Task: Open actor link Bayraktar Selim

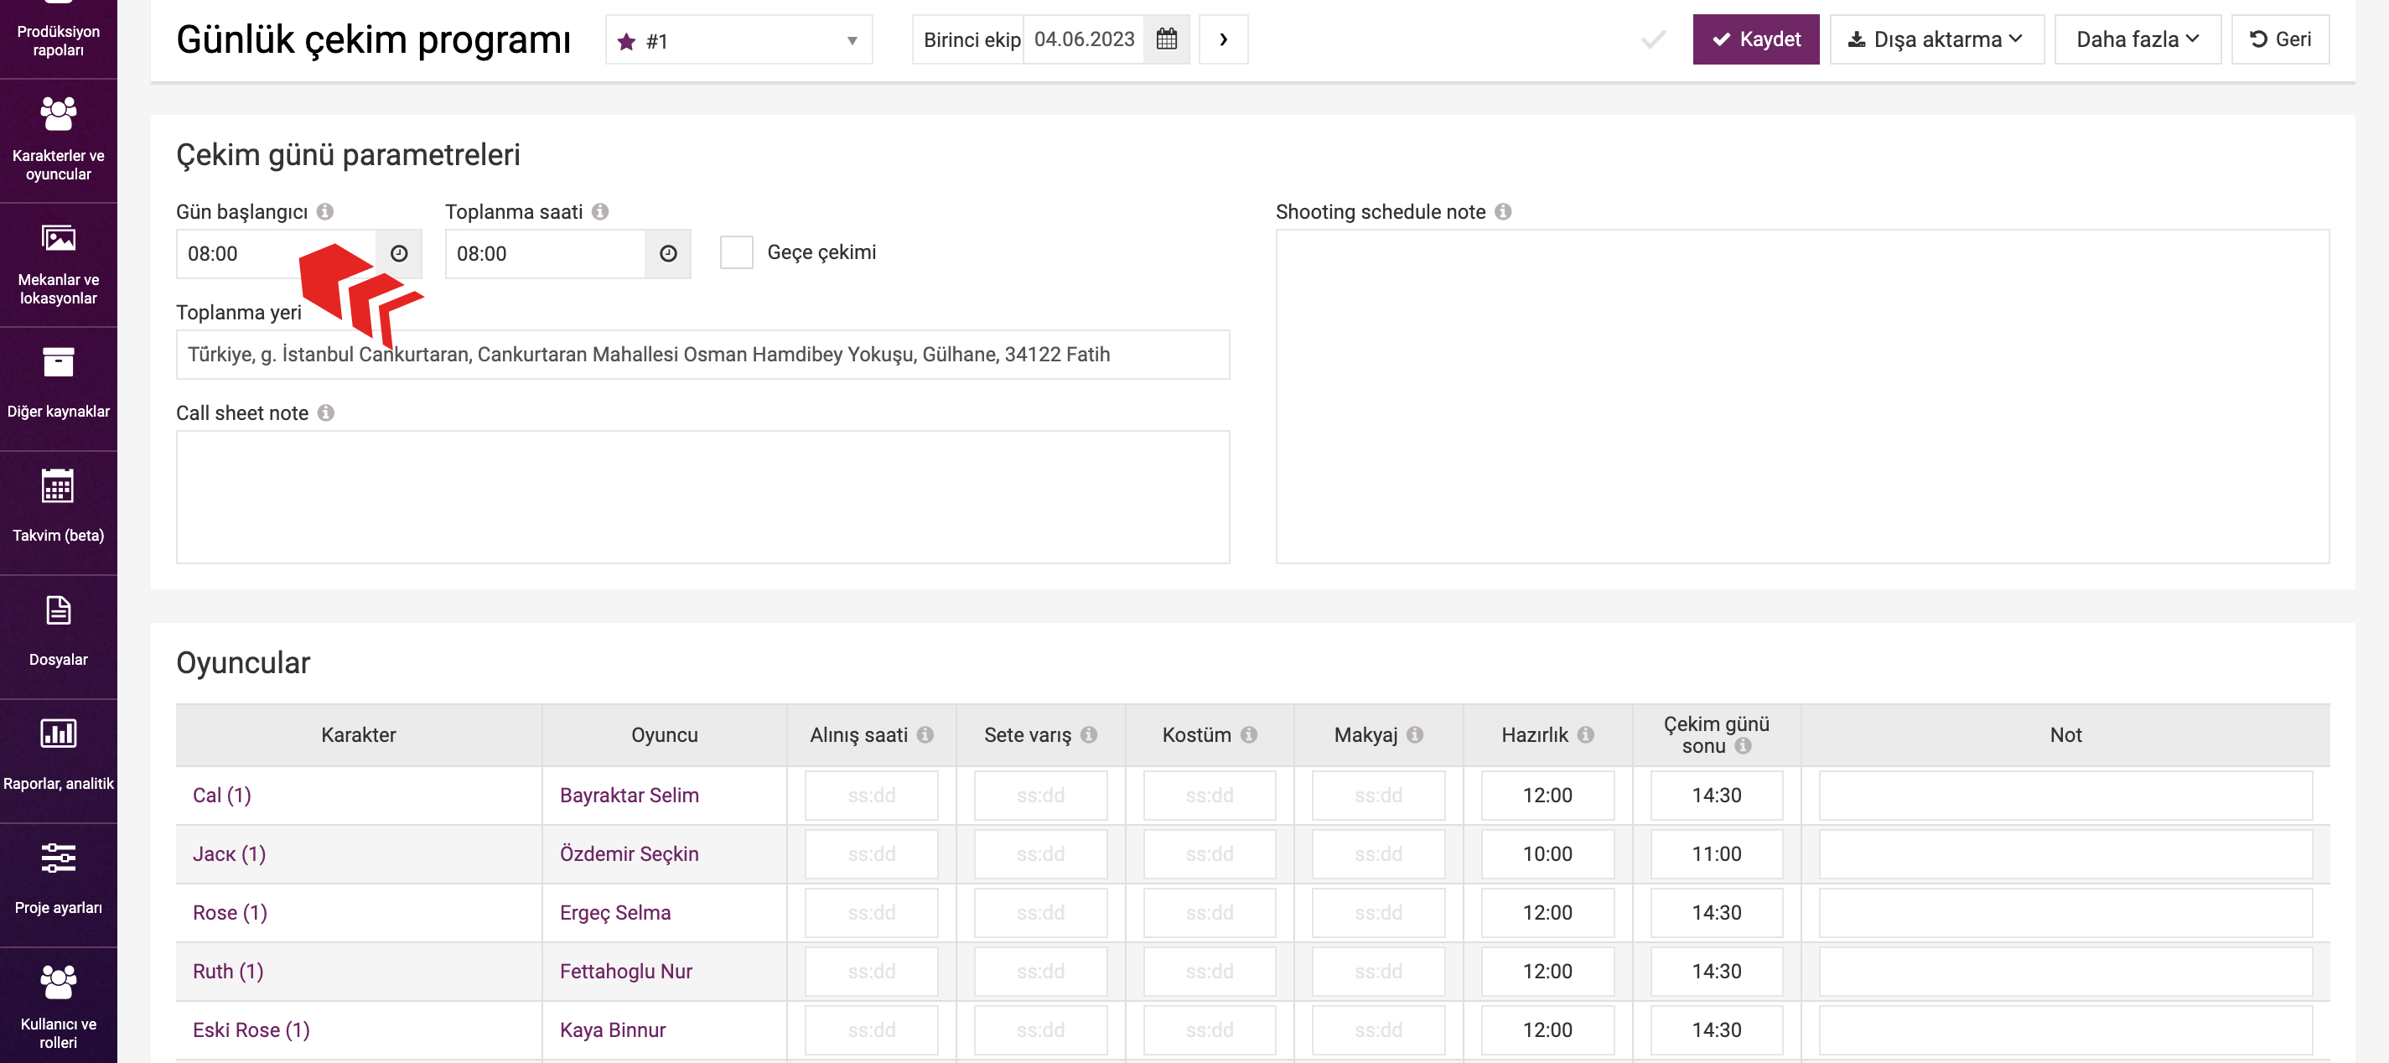Action: pyautogui.click(x=629, y=795)
